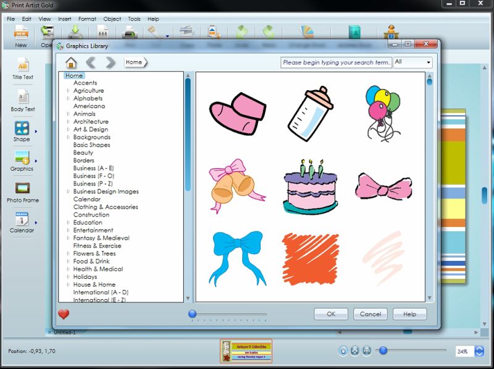
Task: Expand the Alphabets category
Action: point(68,98)
